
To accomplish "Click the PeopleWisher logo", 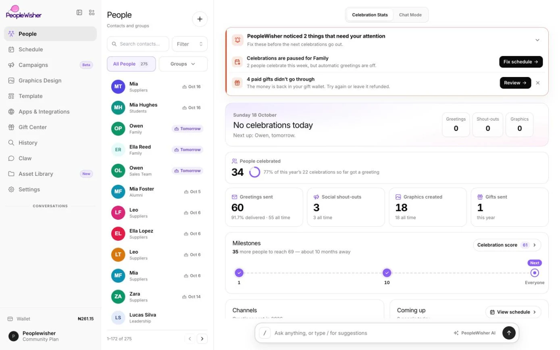I will pos(24,12).
